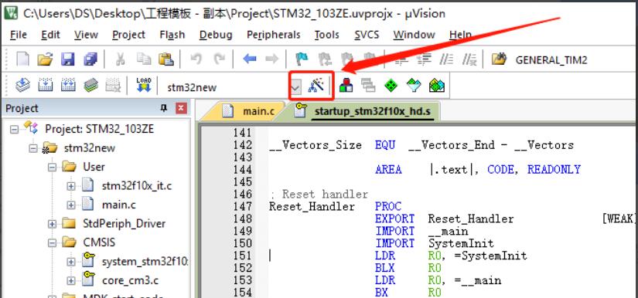Screen dimensions: 638x298
Task: Download to flash with the LOAD icon
Action: pos(144,85)
